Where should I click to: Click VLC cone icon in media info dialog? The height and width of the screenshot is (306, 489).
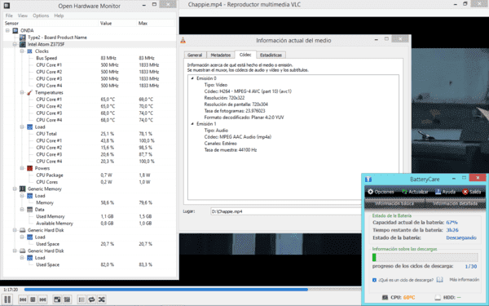[183, 40]
